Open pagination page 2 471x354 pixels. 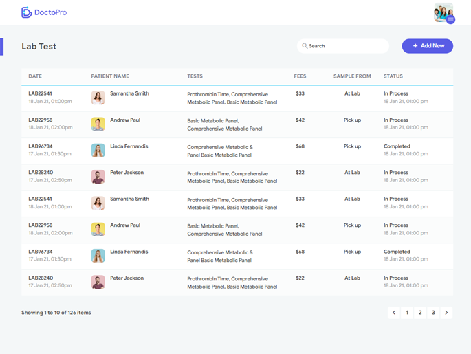click(x=420, y=313)
